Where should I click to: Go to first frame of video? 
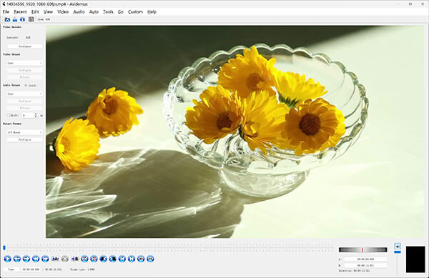[122, 259]
